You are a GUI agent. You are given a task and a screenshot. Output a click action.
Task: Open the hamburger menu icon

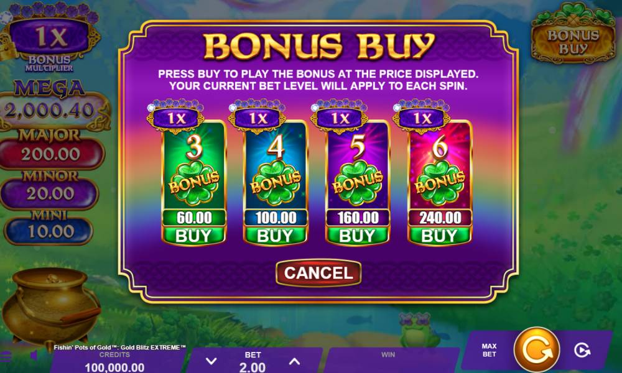[5, 356]
